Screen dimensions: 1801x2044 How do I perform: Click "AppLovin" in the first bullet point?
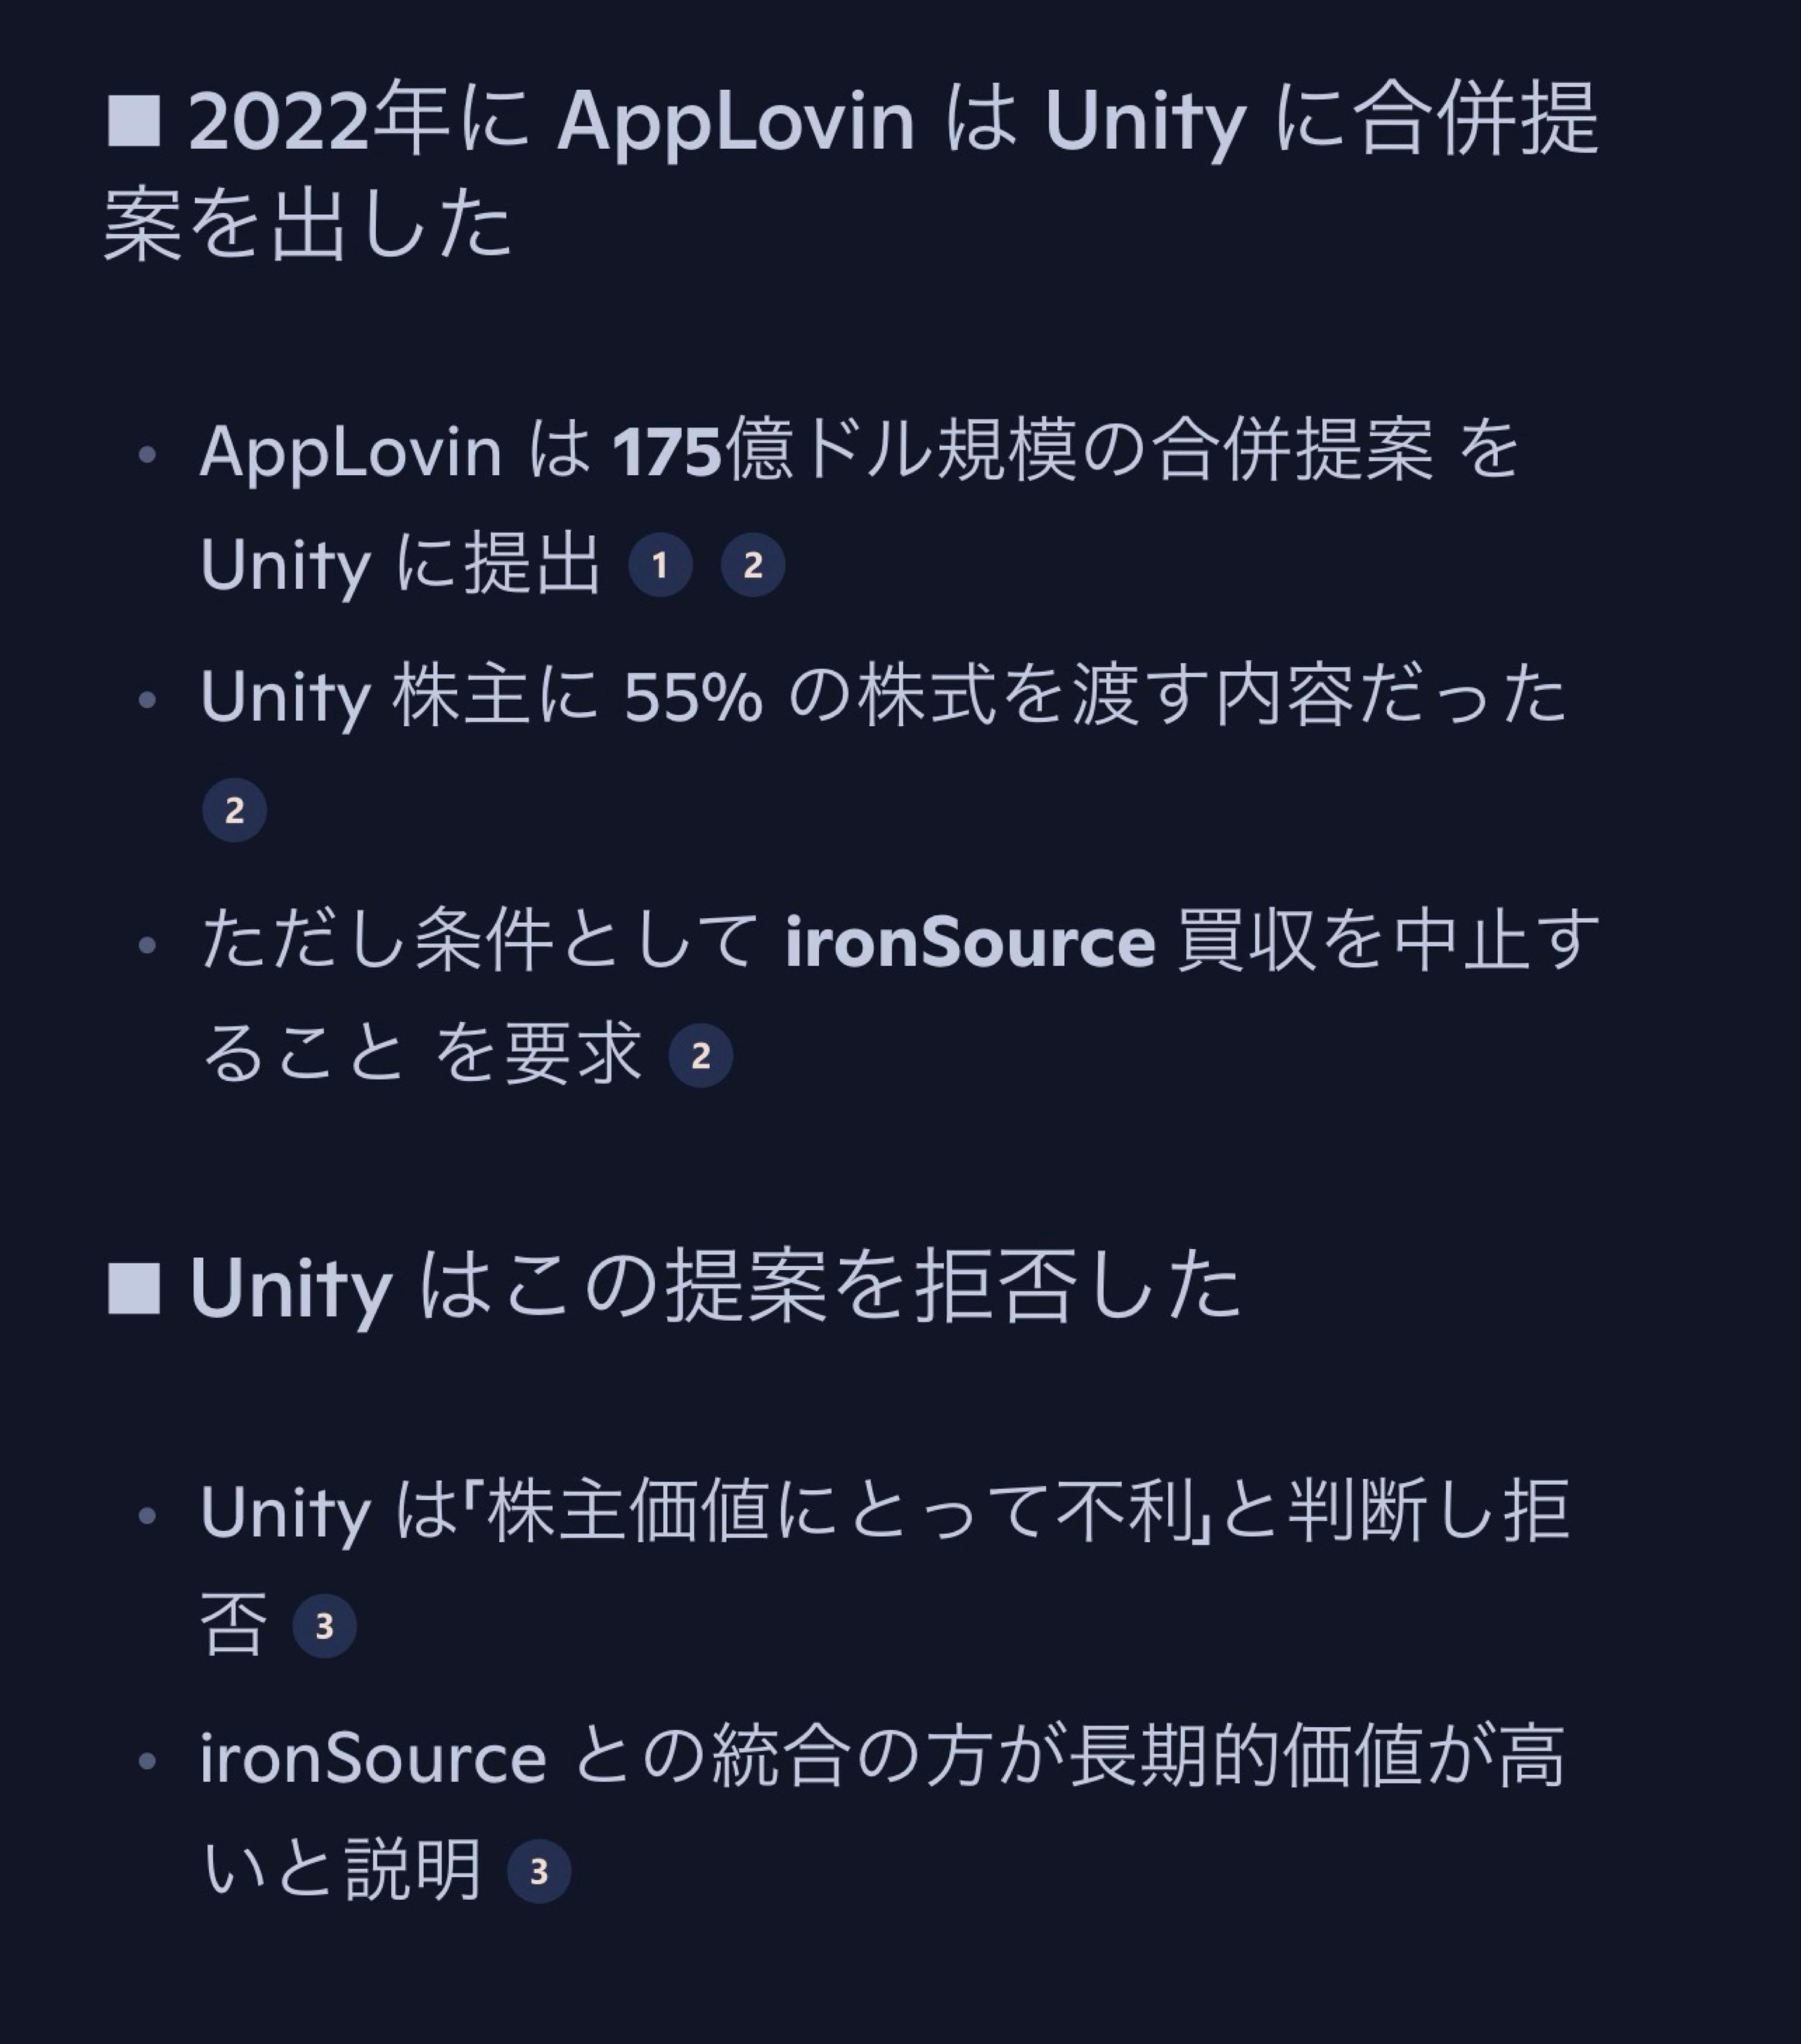coord(350,452)
